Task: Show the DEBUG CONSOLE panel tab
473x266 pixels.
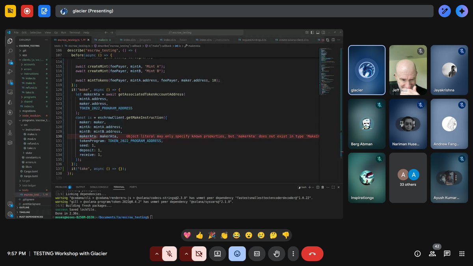Action: [99, 187]
